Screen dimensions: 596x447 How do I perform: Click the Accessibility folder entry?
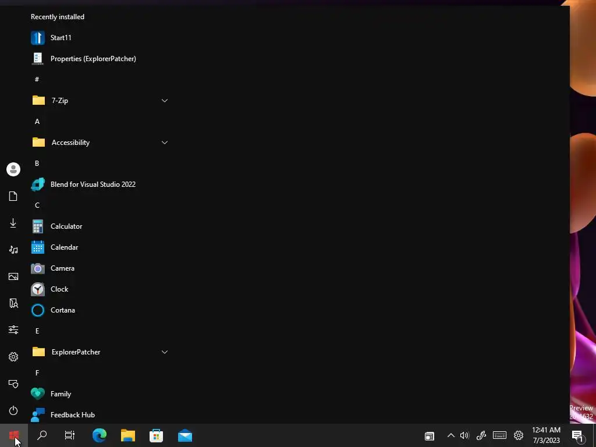(x=100, y=143)
